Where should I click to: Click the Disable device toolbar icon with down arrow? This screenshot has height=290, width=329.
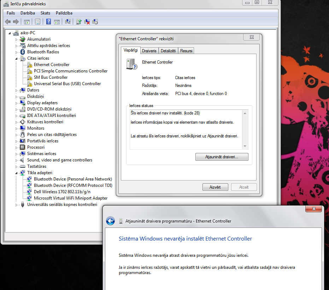coord(95,22)
